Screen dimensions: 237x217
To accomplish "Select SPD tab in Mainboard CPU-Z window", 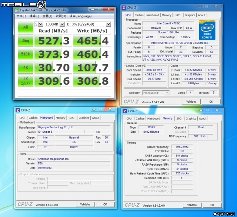I will (x=72, y=118).
